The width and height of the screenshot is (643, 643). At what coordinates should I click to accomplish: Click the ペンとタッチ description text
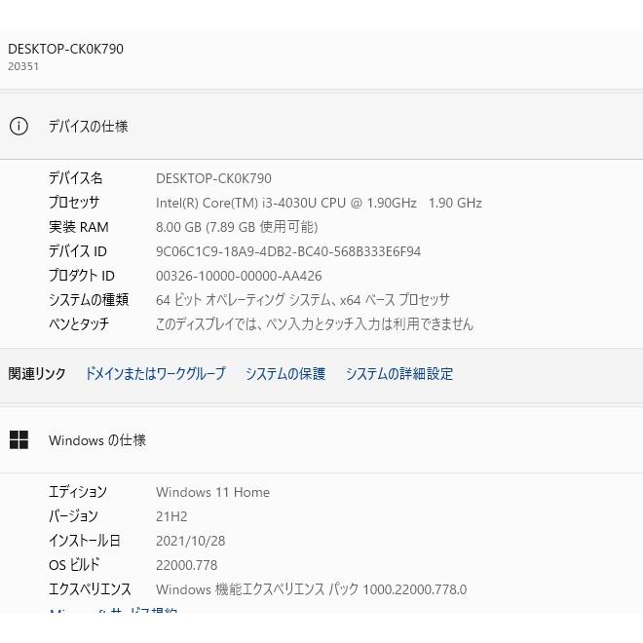tap(315, 324)
